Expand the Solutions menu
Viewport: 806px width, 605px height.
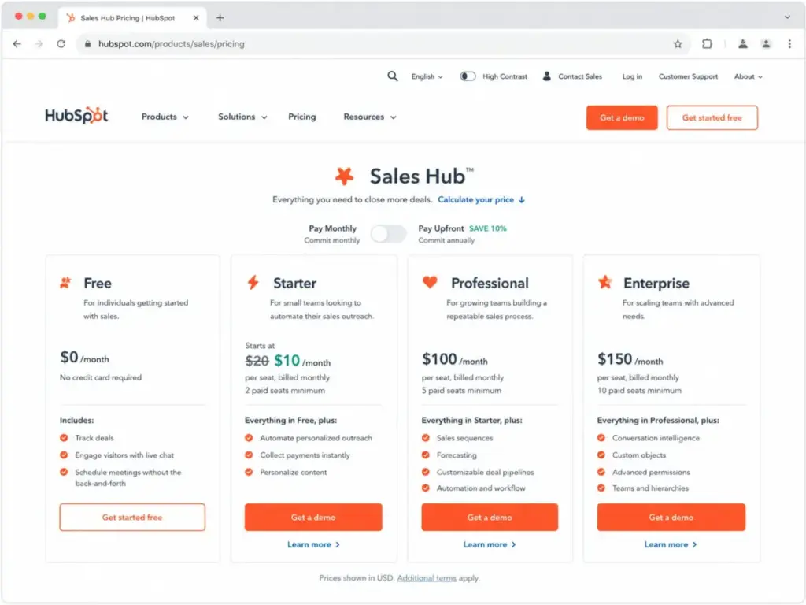click(x=242, y=117)
